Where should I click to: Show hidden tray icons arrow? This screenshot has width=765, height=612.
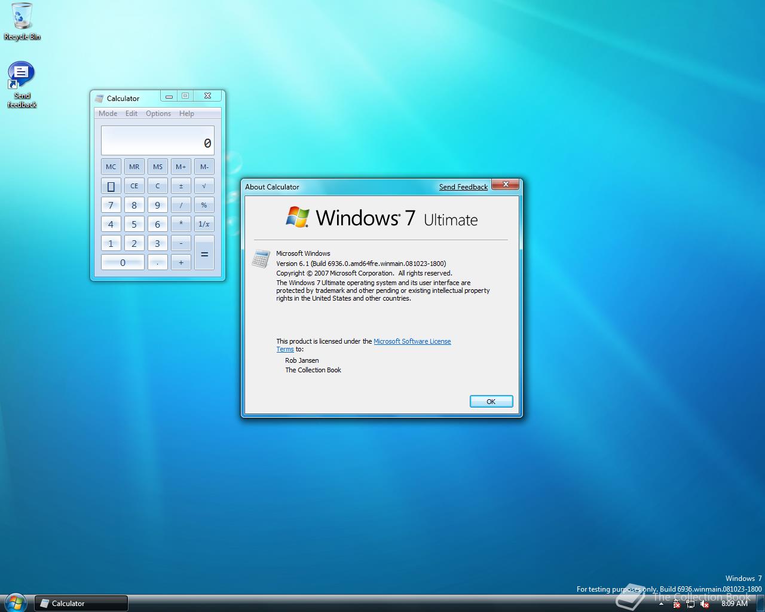[x=661, y=604]
